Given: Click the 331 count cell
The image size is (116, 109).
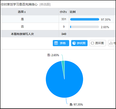Looking at the screenshot, I should coord(64,19).
